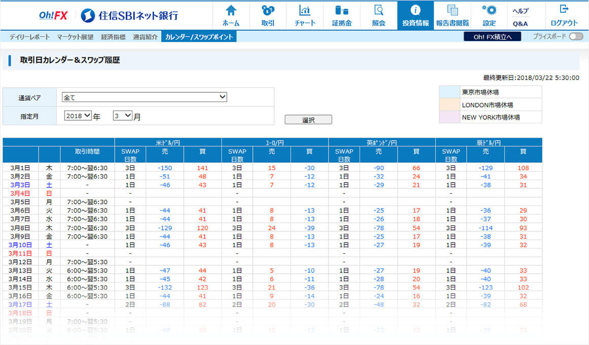Select the 3月17日 date cell
The width and height of the screenshot is (589, 345).
pos(20,304)
